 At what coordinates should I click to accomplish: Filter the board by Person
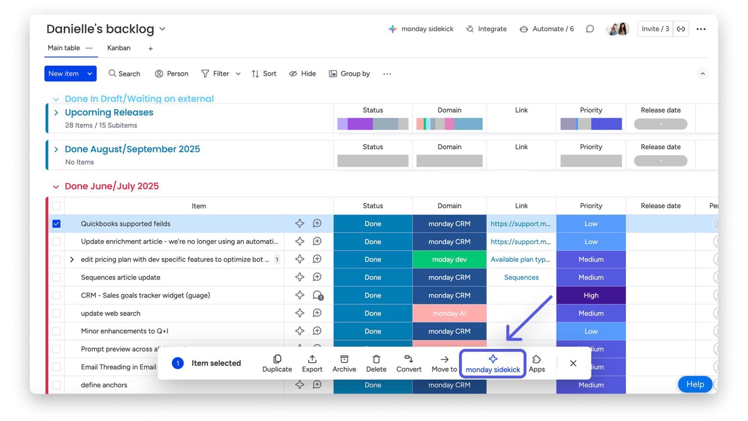pos(172,74)
